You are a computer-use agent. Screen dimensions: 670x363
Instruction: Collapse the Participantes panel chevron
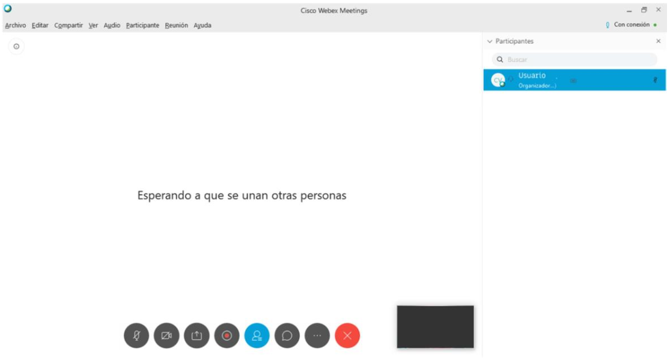click(489, 41)
